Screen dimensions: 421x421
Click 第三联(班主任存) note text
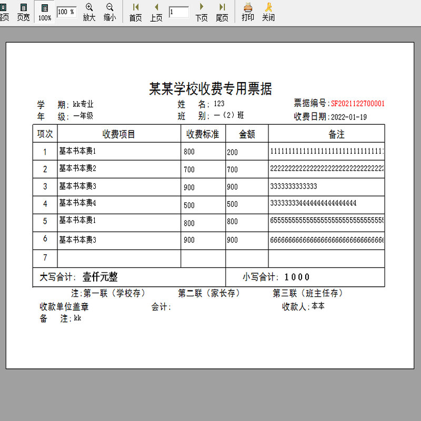click(308, 293)
